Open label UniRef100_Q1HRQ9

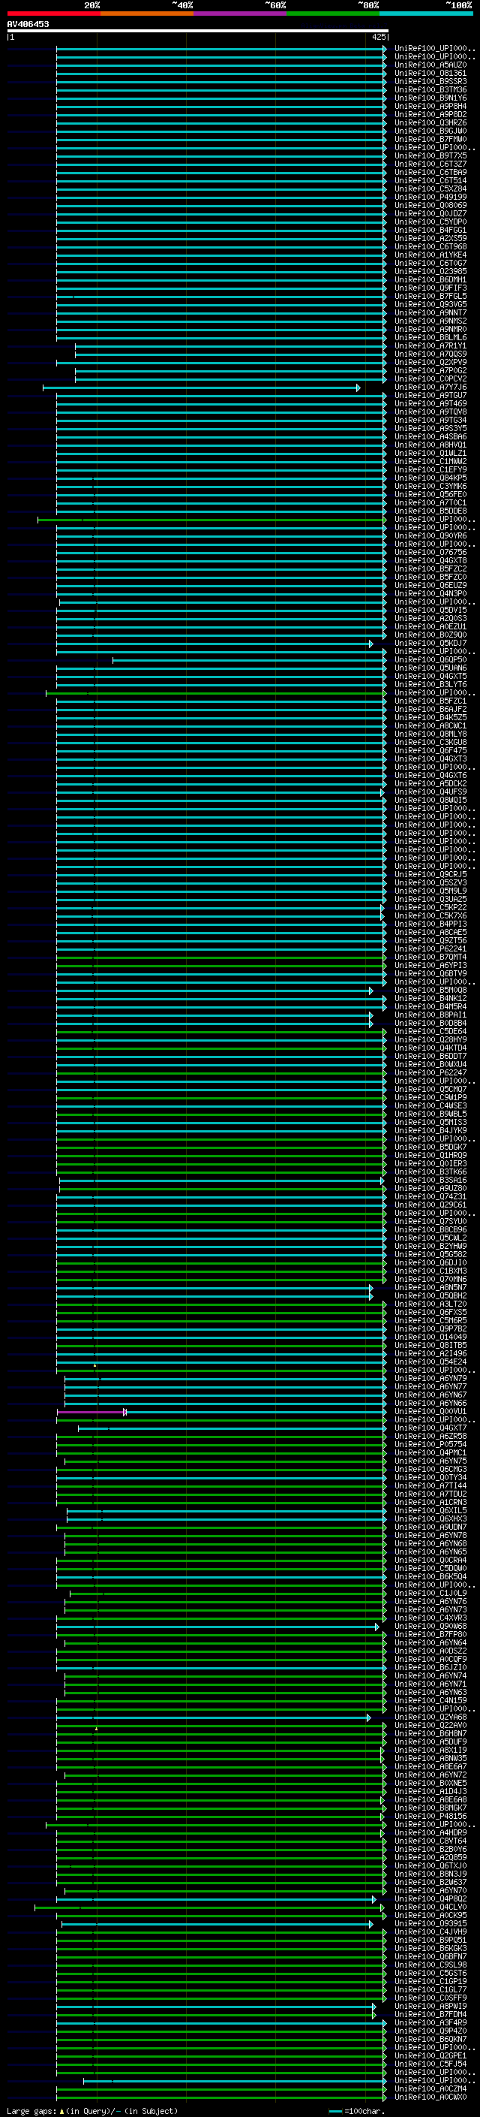[x=430, y=1155]
